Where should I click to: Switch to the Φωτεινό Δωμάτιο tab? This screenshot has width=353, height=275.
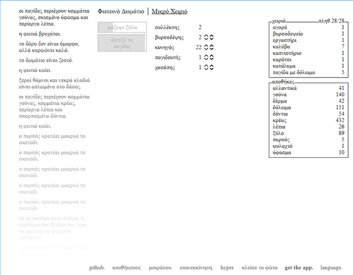coord(121,12)
